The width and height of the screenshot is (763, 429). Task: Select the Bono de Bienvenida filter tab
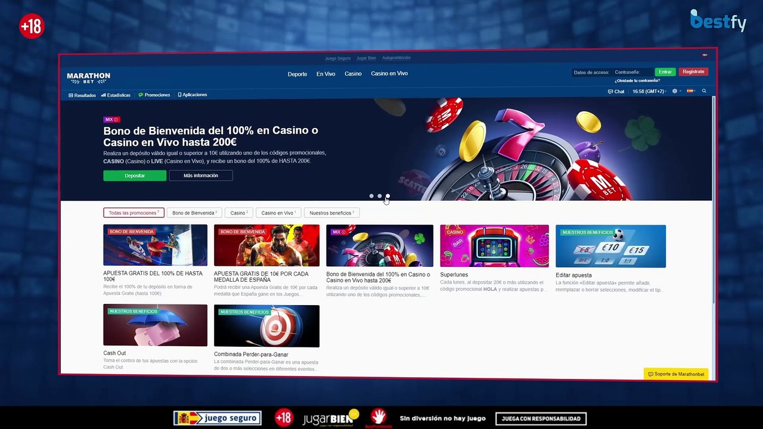pyautogui.click(x=194, y=213)
